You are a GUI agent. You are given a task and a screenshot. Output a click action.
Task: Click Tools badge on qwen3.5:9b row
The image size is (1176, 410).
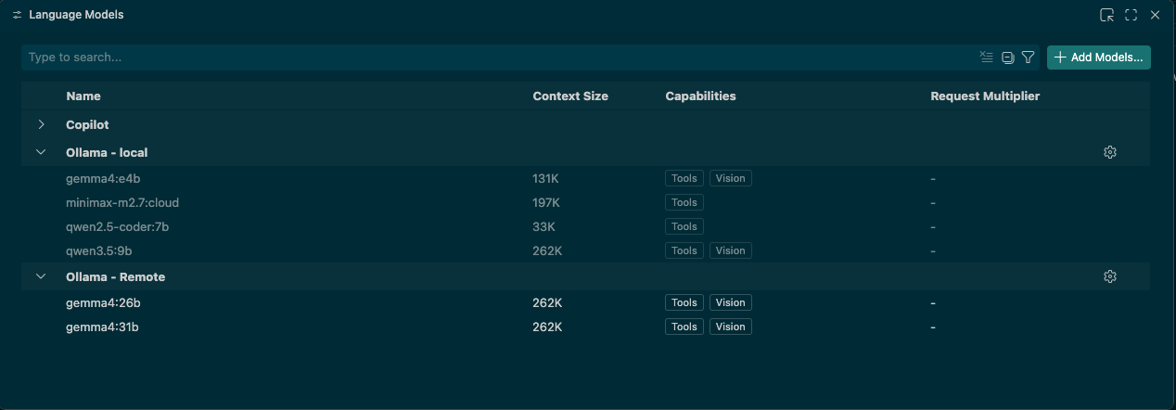684,250
